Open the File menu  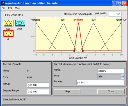[3, 8]
